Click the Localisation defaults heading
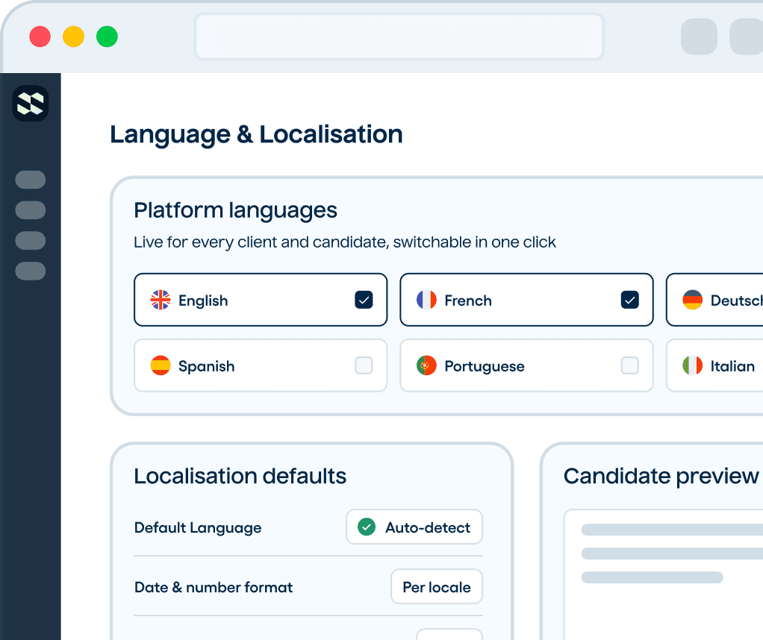The width and height of the screenshot is (763, 640). pyautogui.click(x=240, y=476)
